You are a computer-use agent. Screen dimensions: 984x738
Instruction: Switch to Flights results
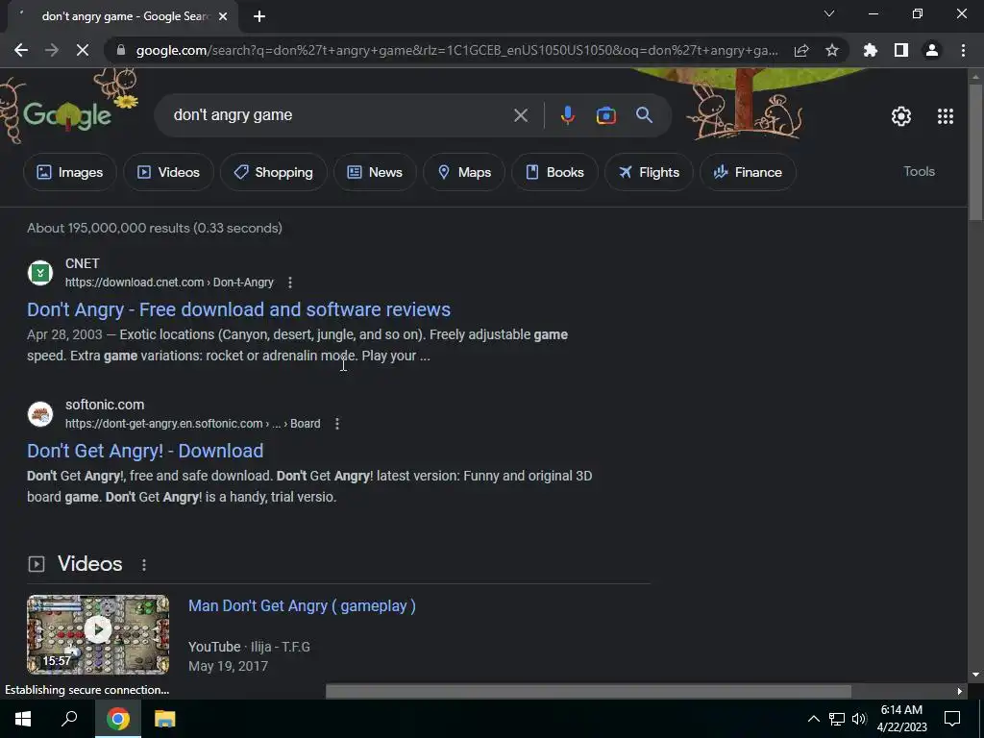[x=649, y=172]
